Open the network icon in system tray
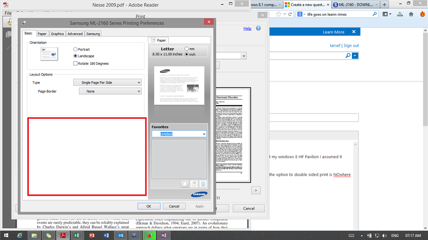 point(377,236)
